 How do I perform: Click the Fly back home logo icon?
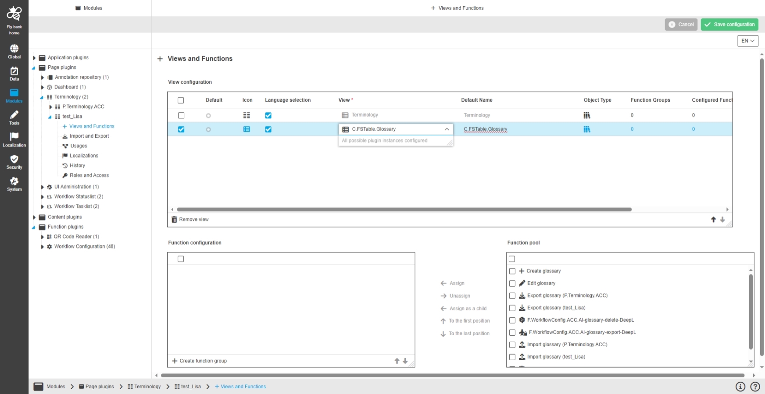coord(14,14)
